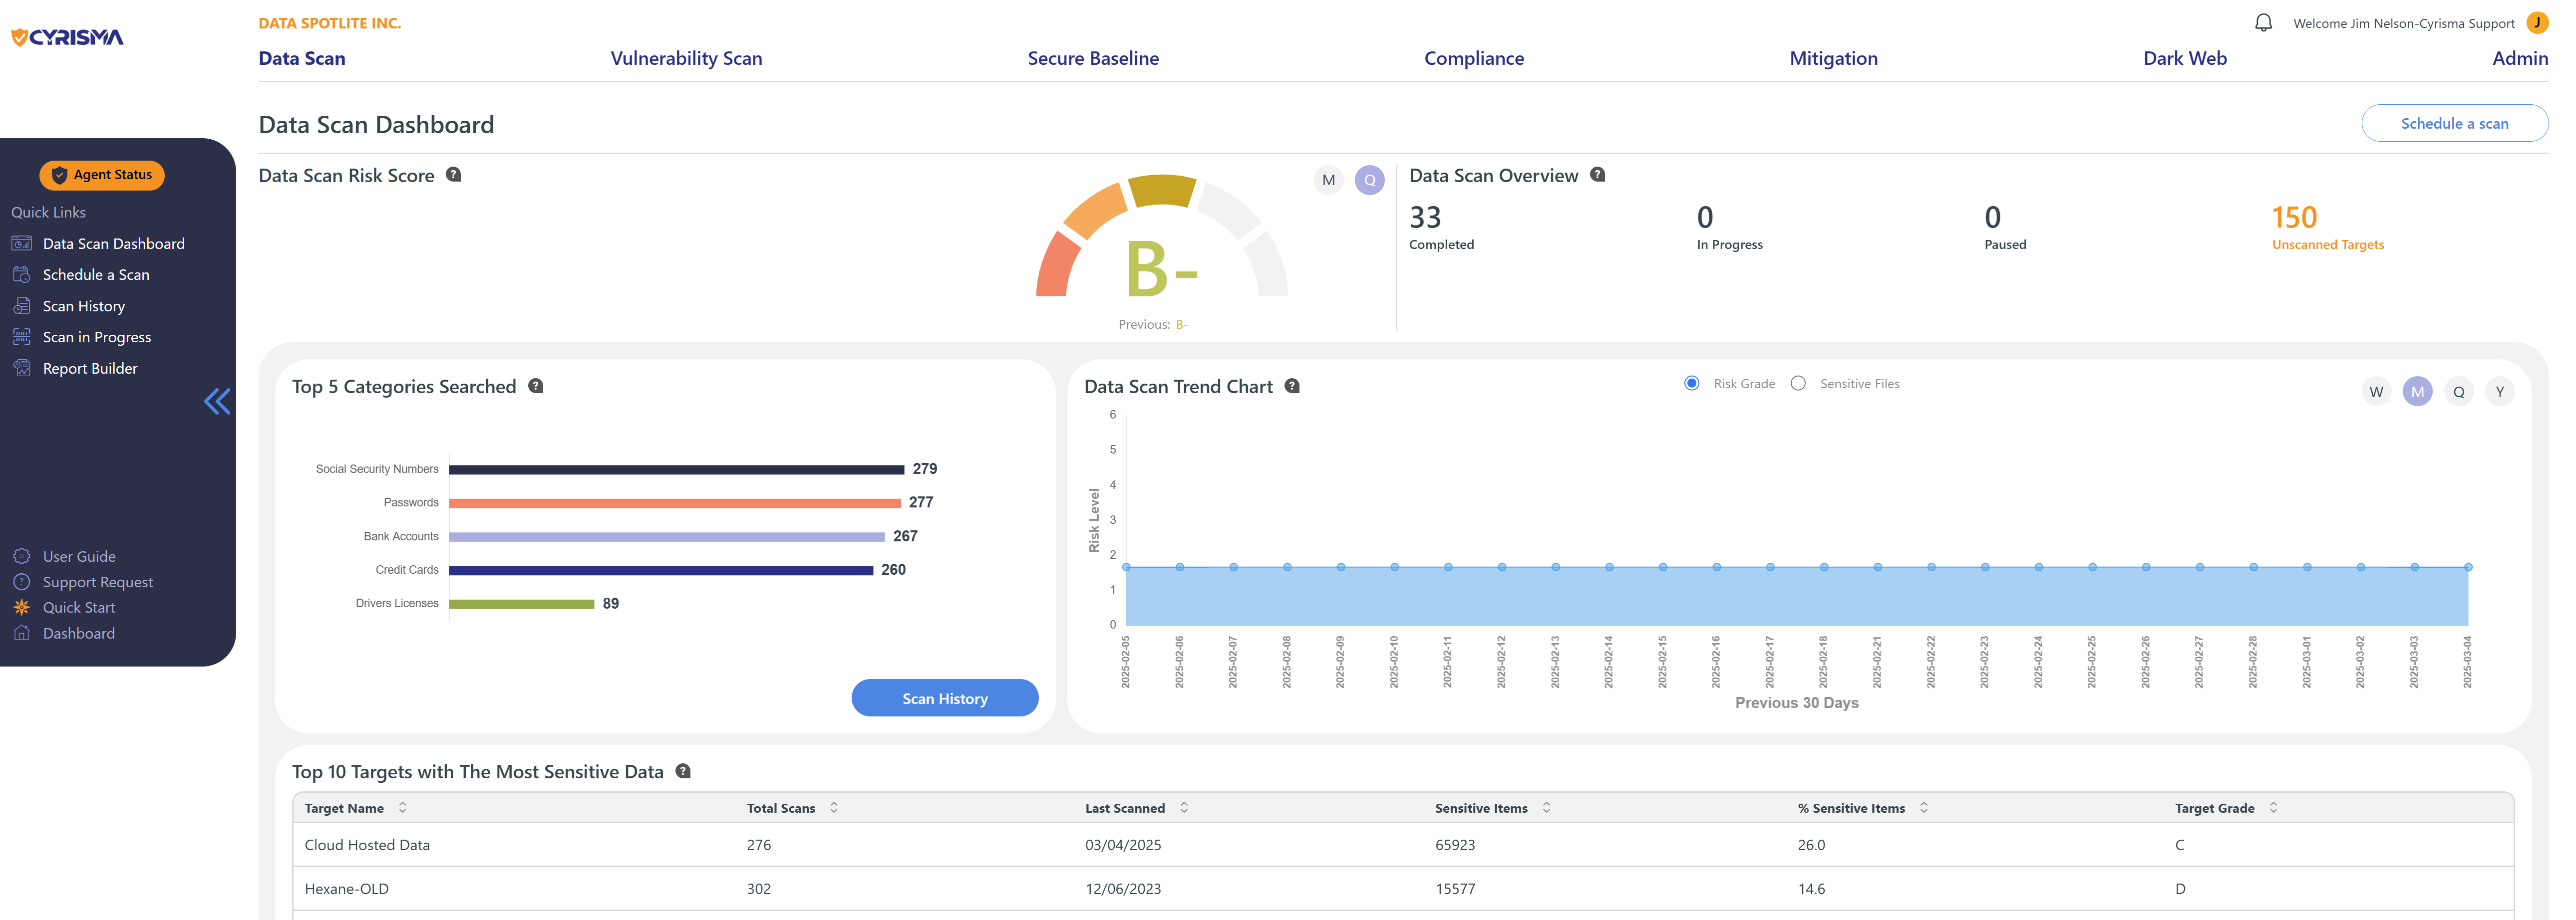Open the user avatar J menu
Image resolution: width=2576 pixels, height=920 pixels.
coord(2537,22)
